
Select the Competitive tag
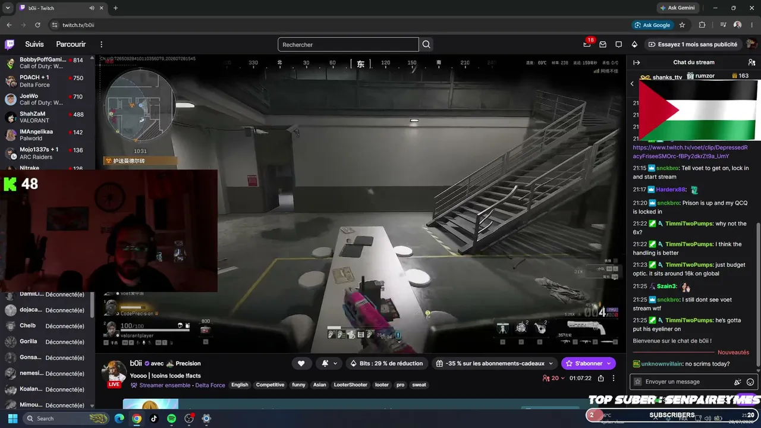click(270, 385)
